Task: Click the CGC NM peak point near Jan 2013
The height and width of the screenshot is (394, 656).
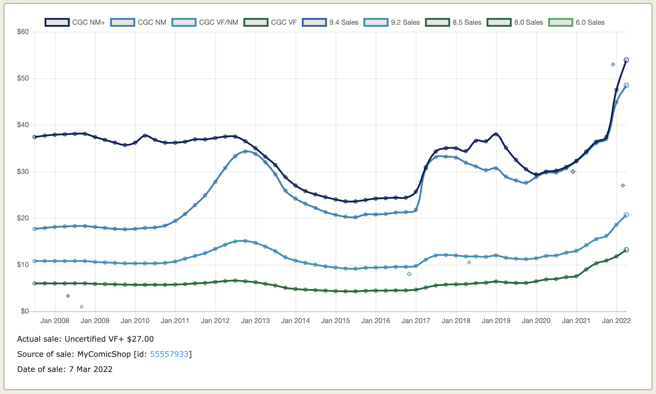Action: coord(245,151)
